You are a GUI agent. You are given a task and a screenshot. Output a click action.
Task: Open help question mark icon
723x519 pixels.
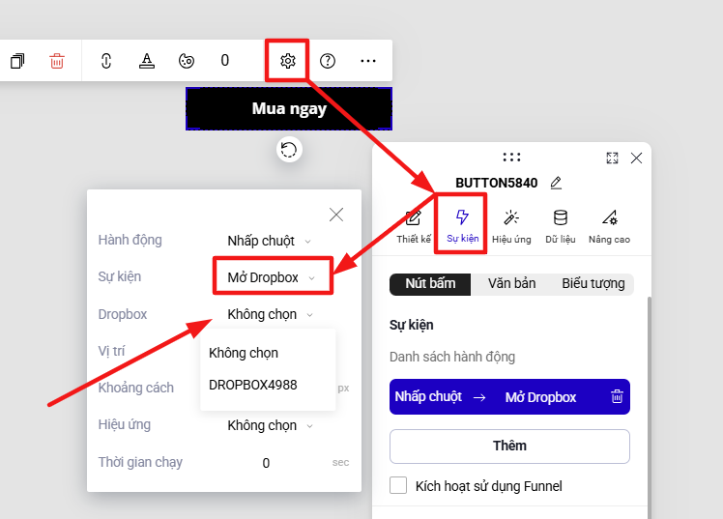click(x=328, y=61)
